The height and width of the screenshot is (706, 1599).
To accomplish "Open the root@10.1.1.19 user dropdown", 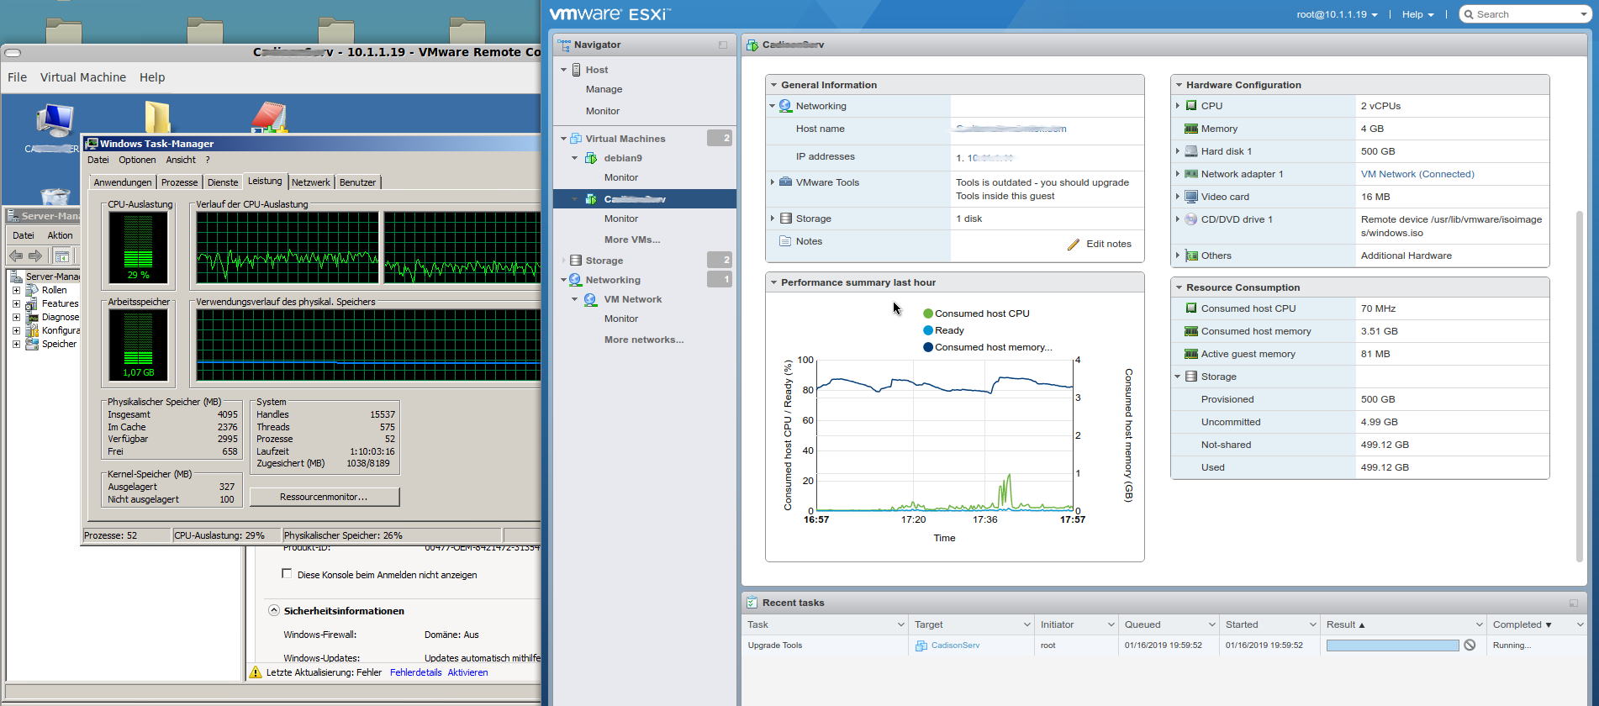I will [1337, 14].
